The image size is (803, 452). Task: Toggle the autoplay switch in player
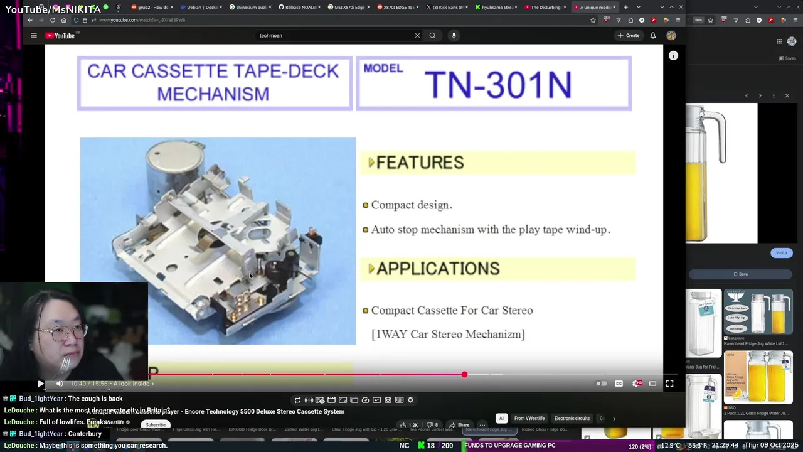601,384
